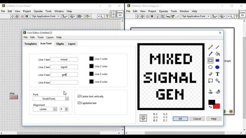
Task: Click the Line 4 text input field
Action: [x=64, y=82]
